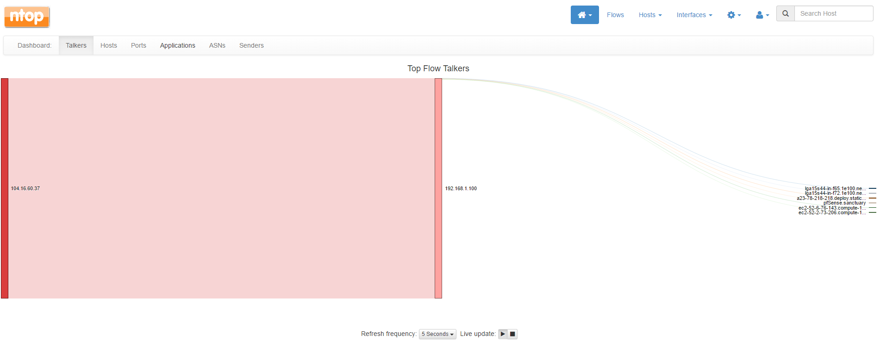Screen dimensions: 880x348
Task: Open the user account icon menu
Action: pyautogui.click(x=762, y=15)
